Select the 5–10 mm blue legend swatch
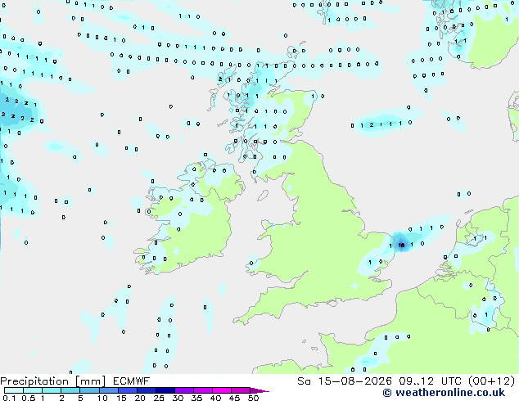519x401 pixels. coord(89,390)
